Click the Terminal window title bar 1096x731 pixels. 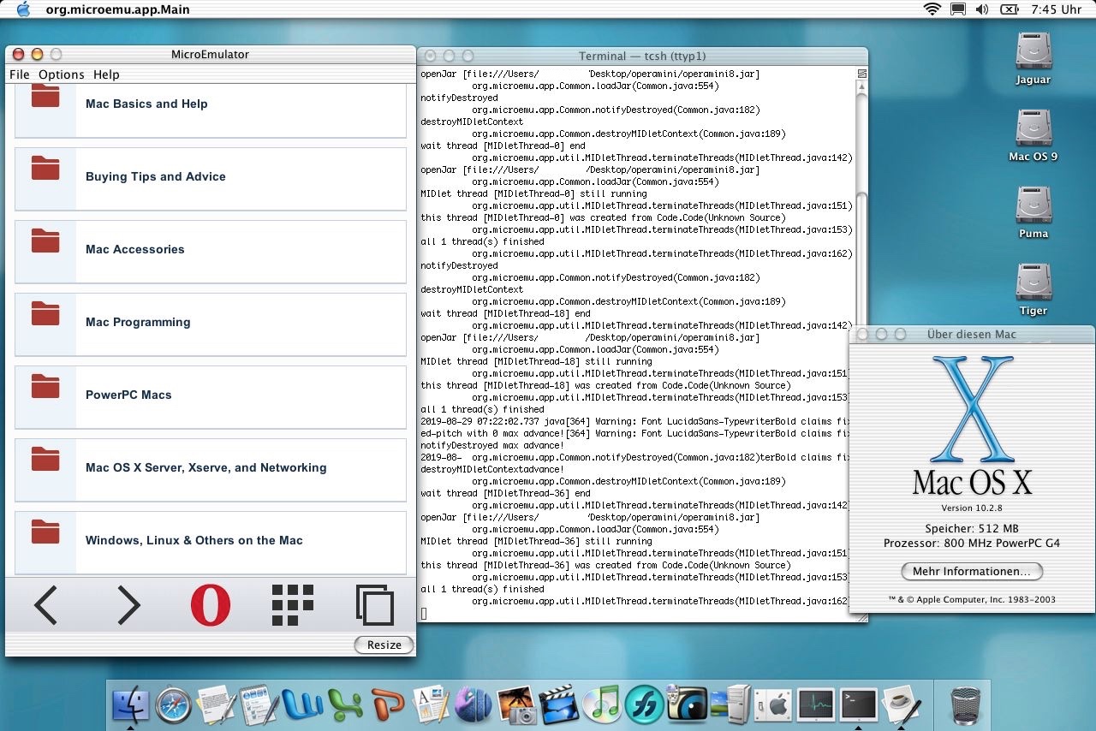click(x=642, y=56)
